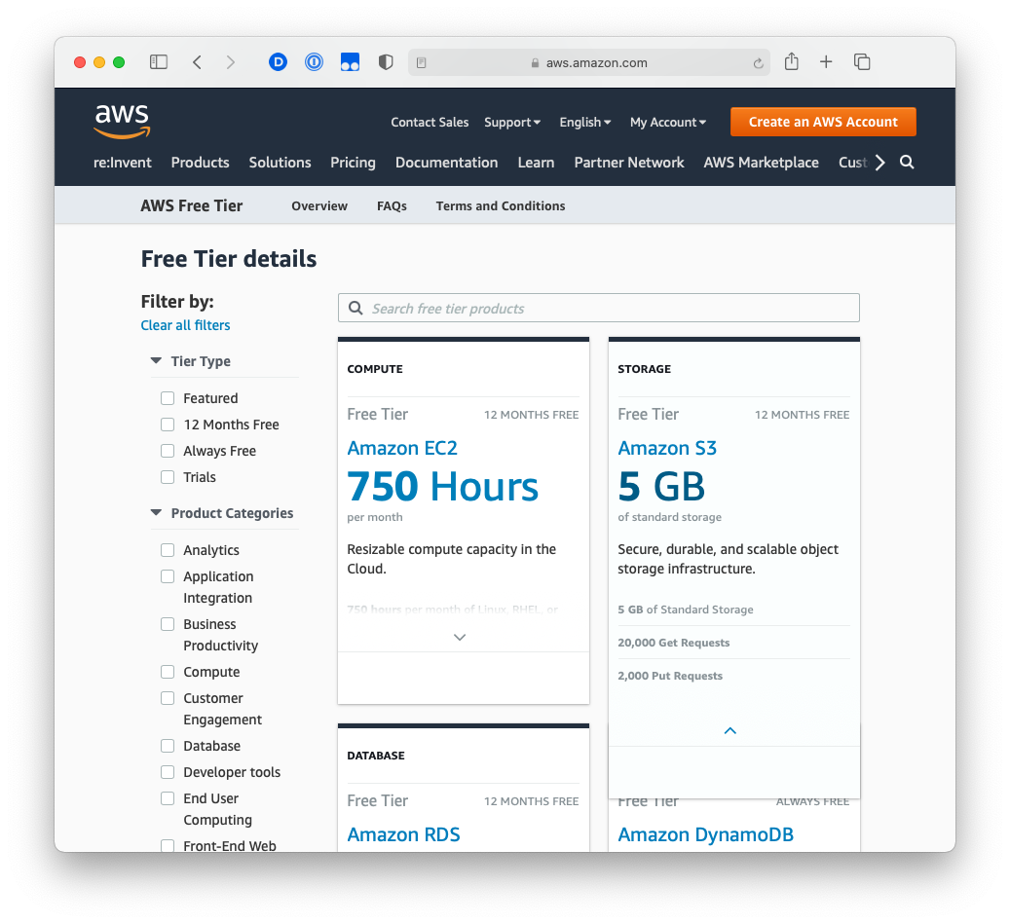Image resolution: width=1010 pixels, height=924 pixels.
Task: Open the blue D extension icon
Action: [x=278, y=61]
